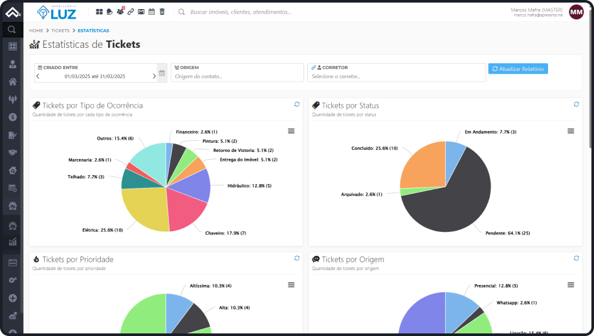The image size is (594, 336).
Task: Click the magnifier icon beside the search field
Action: (x=181, y=12)
